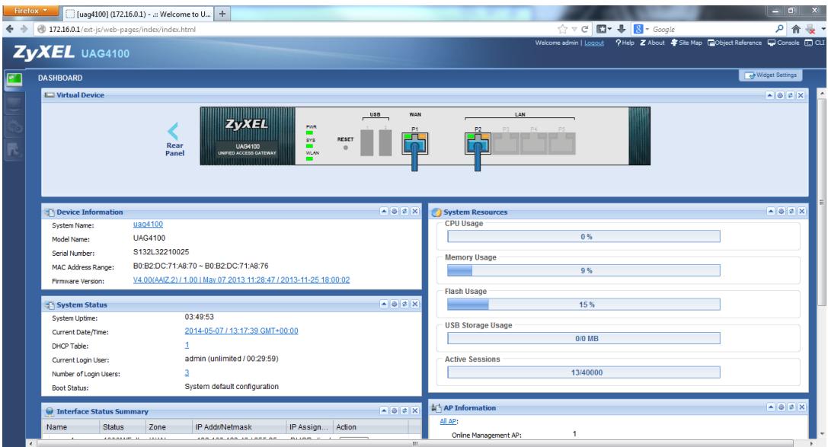This screenshot has height=447, width=828.
Task: Close the System Status widget
Action: [x=415, y=304]
